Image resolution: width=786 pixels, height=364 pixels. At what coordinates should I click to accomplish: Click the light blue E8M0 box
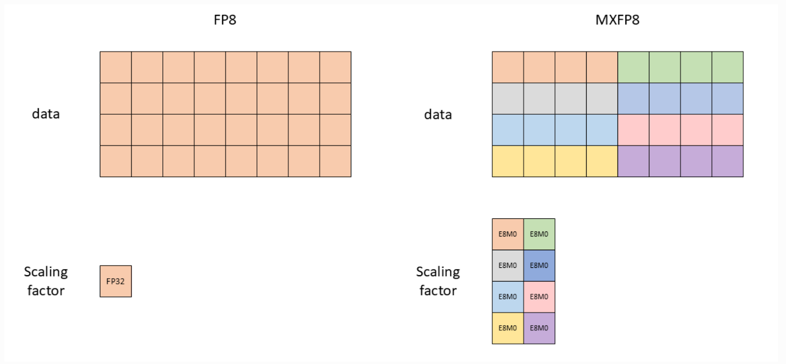click(507, 297)
